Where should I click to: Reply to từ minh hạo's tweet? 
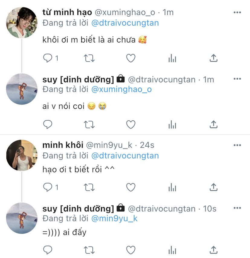tap(48, 58)
